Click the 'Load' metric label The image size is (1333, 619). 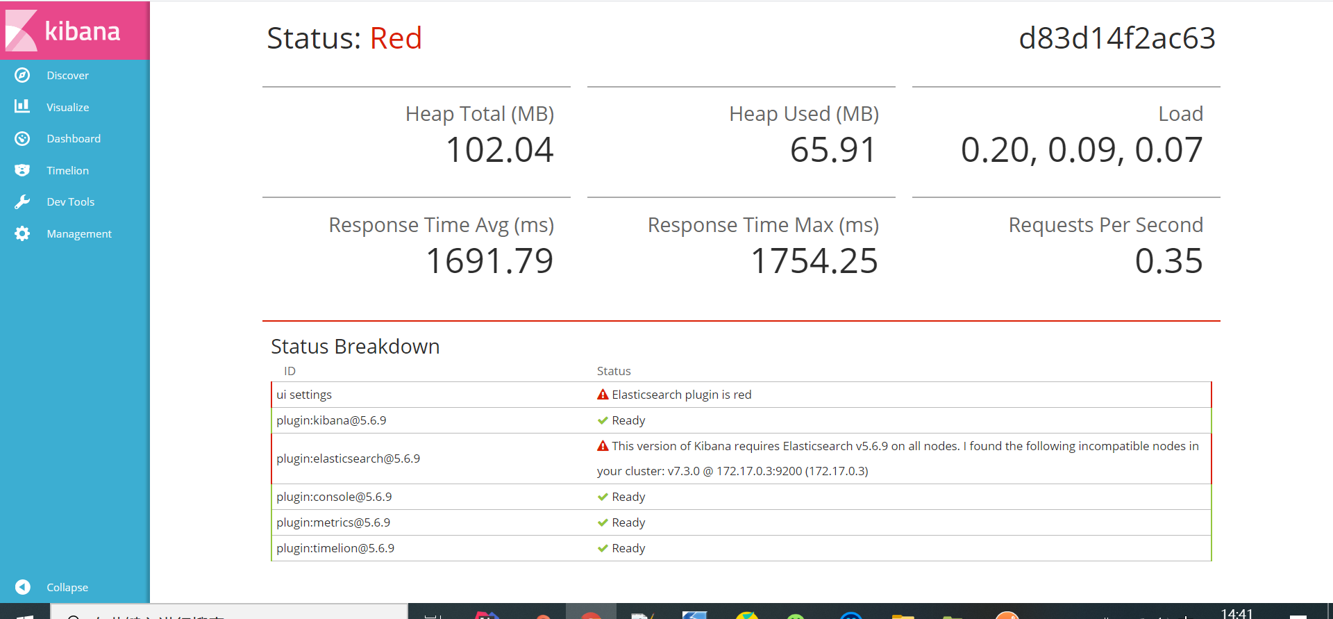tap(1181, 114)
